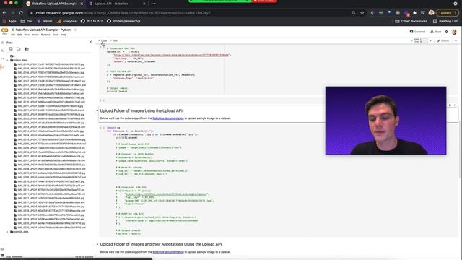Open the Runtime menu in Colab
The width and height of the screenshot is (462, 260).
click(45, 35)
